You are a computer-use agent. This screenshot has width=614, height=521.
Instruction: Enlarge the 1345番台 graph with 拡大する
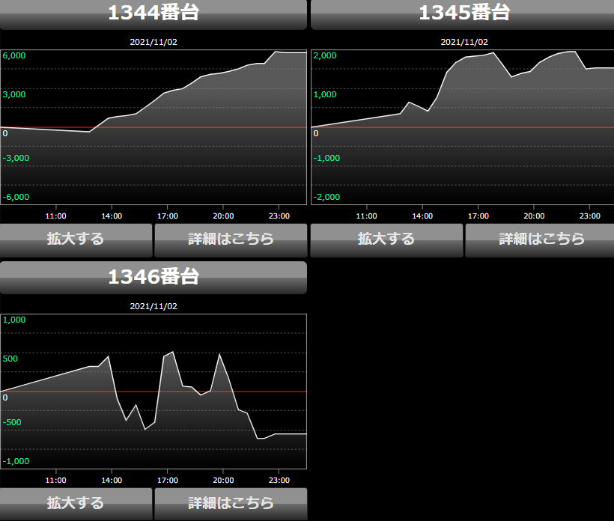(x=386, y=240)
